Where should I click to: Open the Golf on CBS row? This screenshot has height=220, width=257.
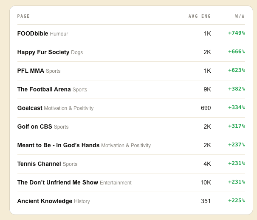pos(131,126)
